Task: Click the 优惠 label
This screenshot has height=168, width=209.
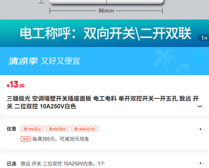Action: coord(11,129)
